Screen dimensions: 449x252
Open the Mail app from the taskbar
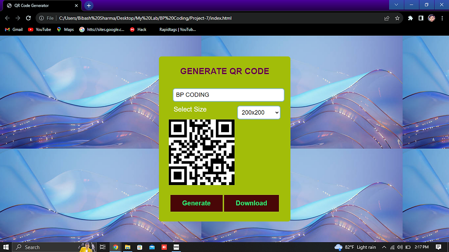point(152,247)
